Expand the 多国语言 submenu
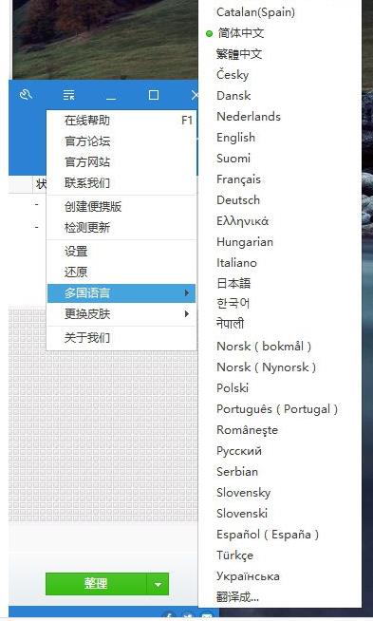This screenshot has height=621, width=373. (121, 293)
